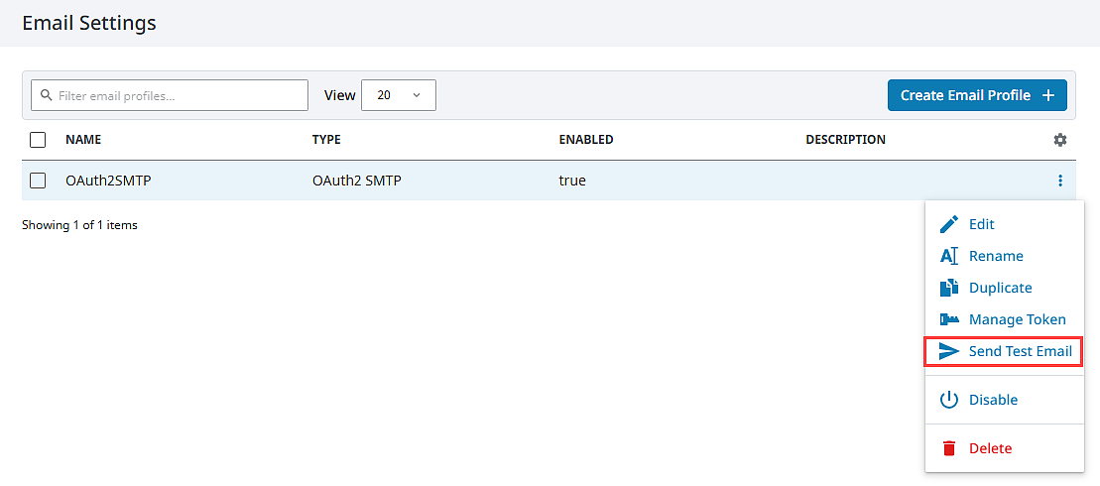Screen dimensions: 1100x486
Task: Click the Duplicate pages icon
Action: [x=948, y=288]
